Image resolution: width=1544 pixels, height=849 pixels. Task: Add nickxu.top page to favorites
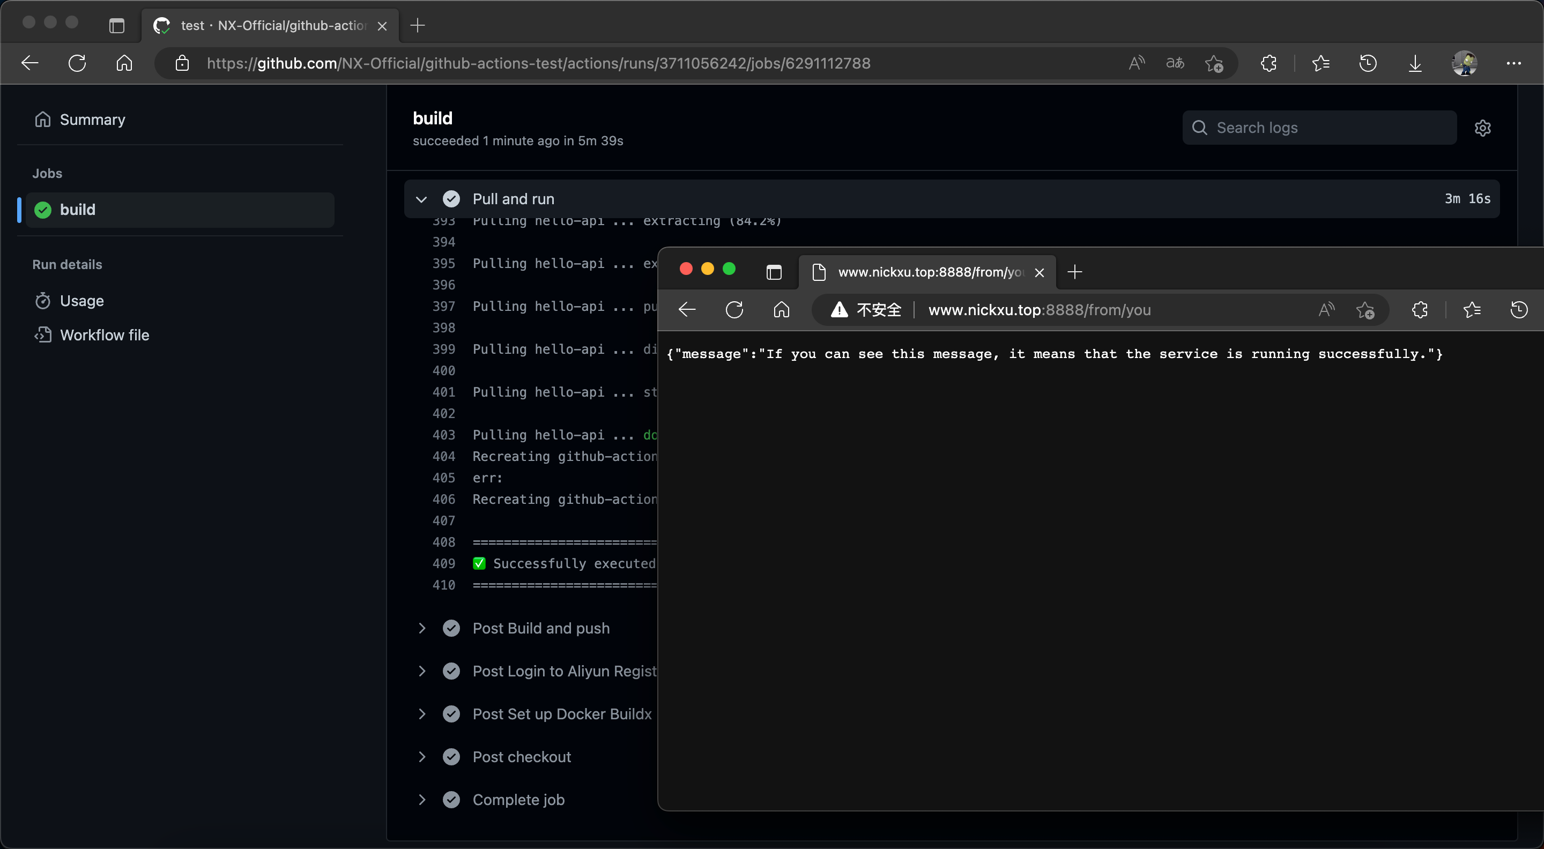[x=1365, y=310]
